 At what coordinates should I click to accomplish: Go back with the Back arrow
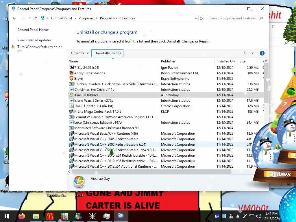14,18
